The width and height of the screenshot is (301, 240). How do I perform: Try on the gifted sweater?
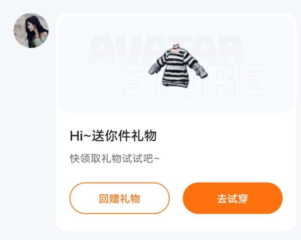233,198
